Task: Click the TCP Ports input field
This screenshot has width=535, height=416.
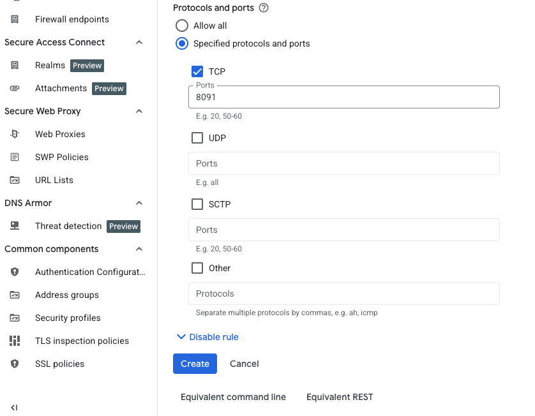Action: [343, 96]
